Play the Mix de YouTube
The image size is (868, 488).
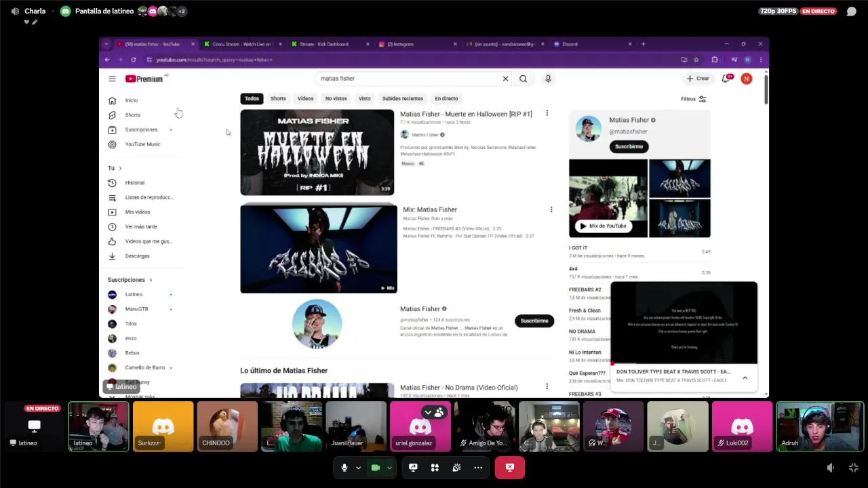[603, 226]
